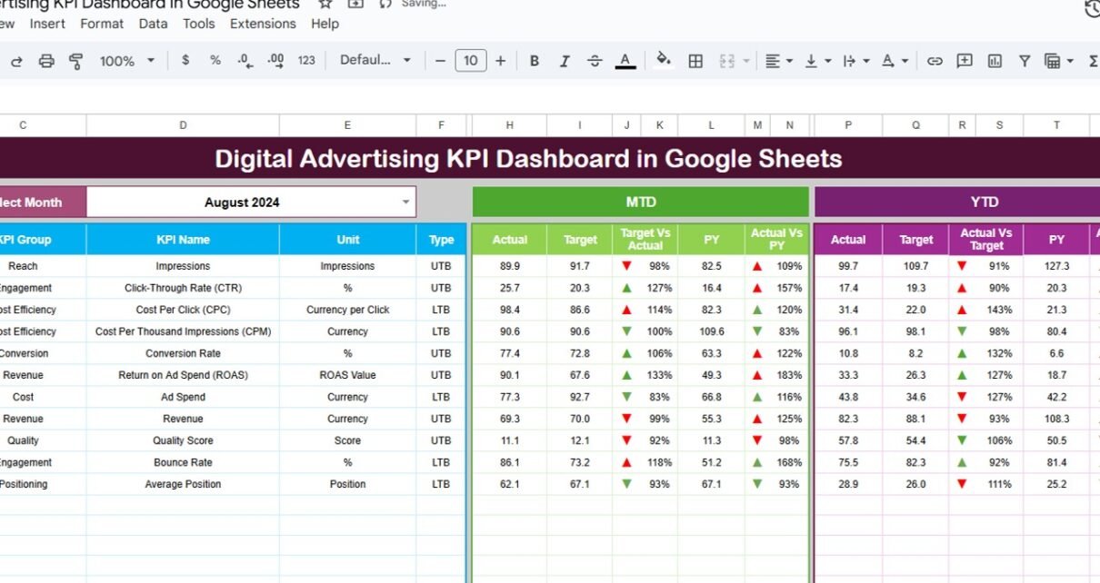Viewport: 1100px width, 583px height.
Task: Toggle Italic formatting
Action: coord(565,61)
